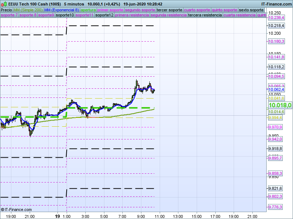Click the primera resistencia legend label

tap(132, 15)
